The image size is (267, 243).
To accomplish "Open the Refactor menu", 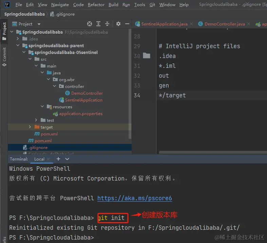I will [96, 5].
